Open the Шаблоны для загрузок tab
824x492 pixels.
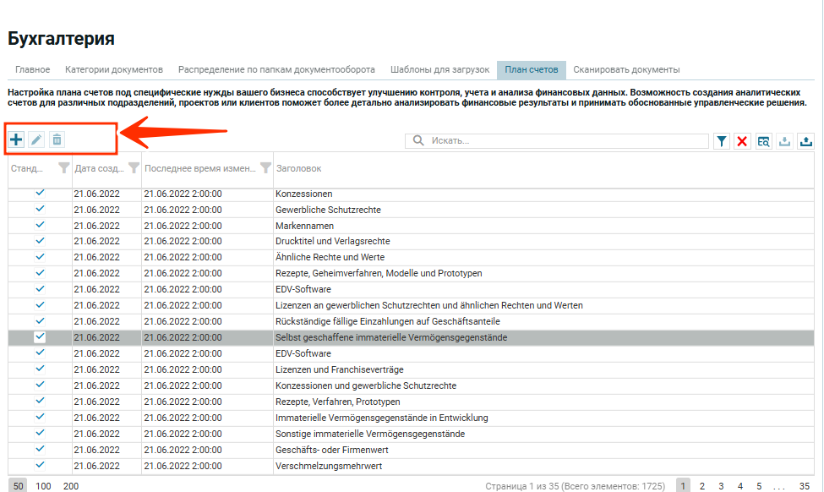point(439,69)
